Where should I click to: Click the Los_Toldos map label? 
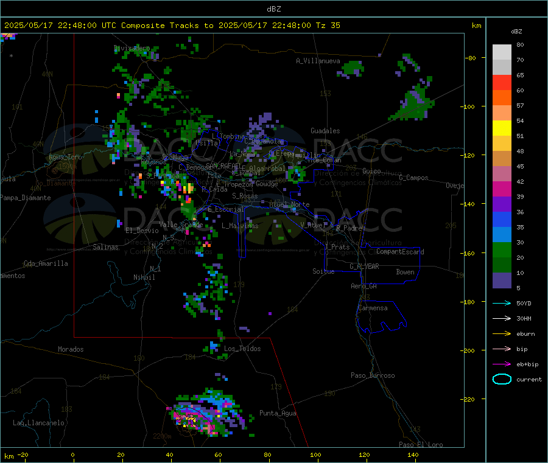pyautogui.click(x=242, y=349)
